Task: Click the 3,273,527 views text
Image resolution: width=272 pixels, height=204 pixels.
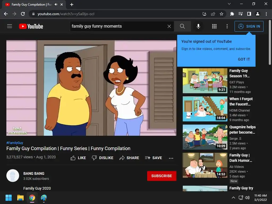Action: 19,157
